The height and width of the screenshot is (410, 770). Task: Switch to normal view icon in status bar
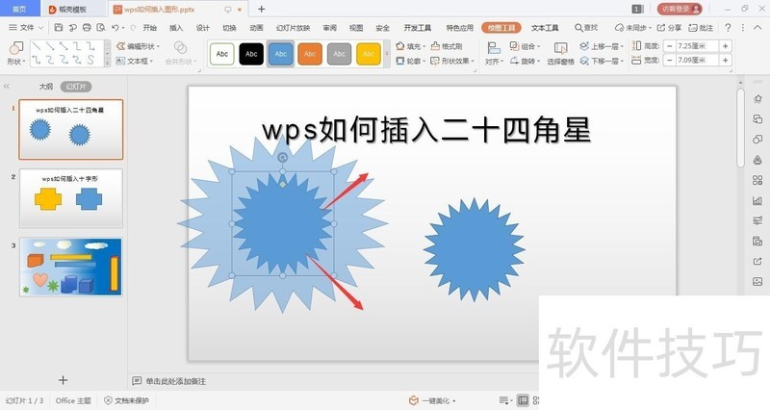[x=523, y=400]
